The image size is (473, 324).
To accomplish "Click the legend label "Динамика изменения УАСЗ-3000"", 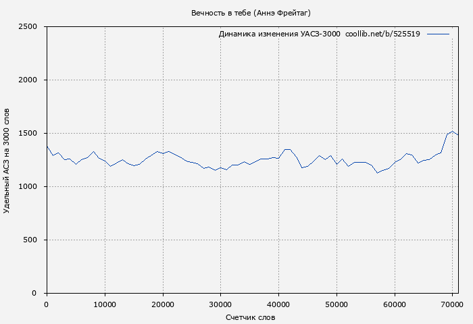I will (279, 34).
